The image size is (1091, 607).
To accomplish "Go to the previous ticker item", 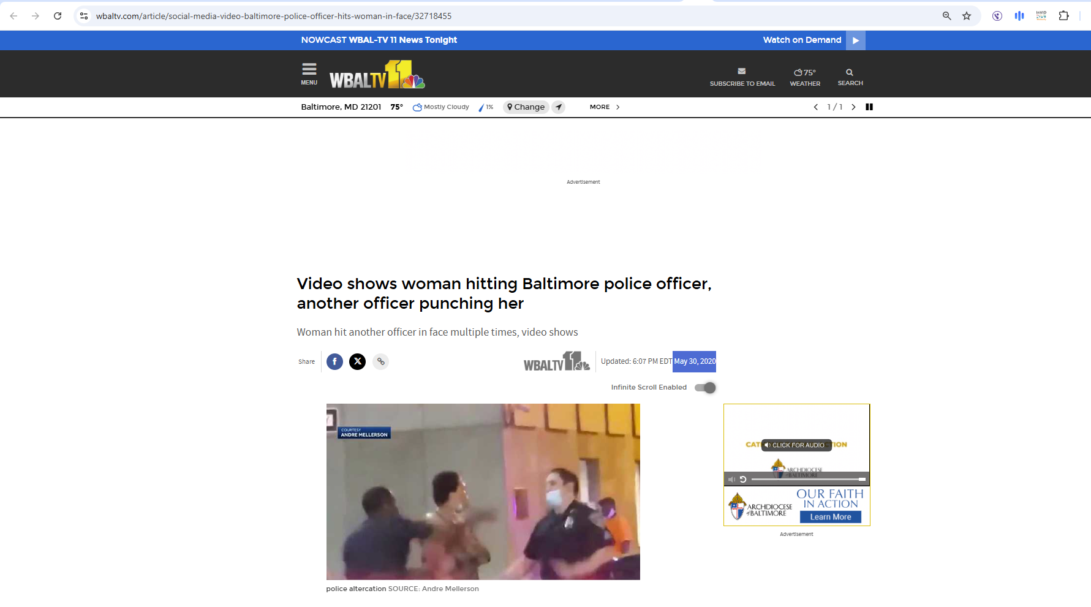I will tap(815, 107).
